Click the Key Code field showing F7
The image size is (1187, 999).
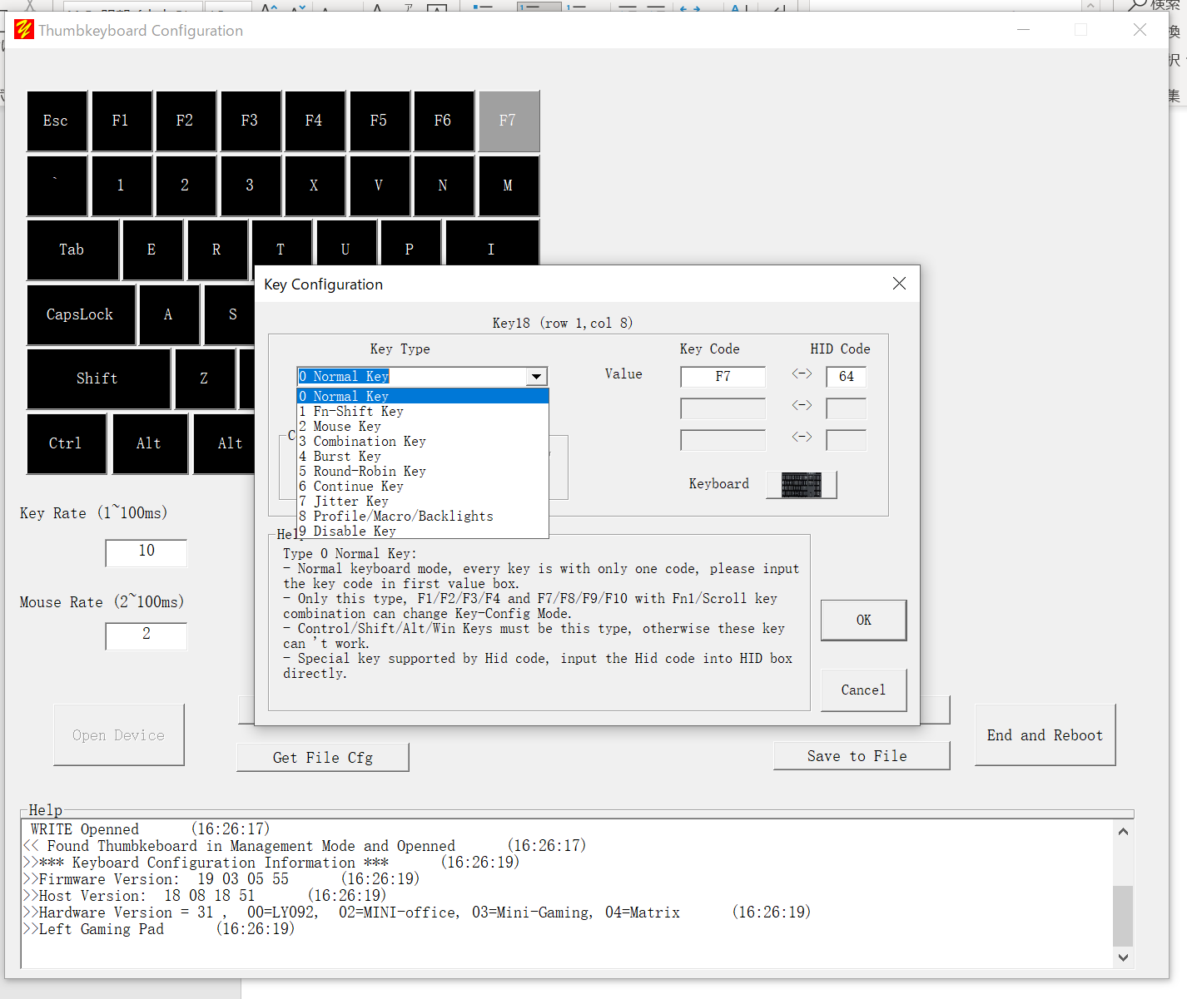723,377
